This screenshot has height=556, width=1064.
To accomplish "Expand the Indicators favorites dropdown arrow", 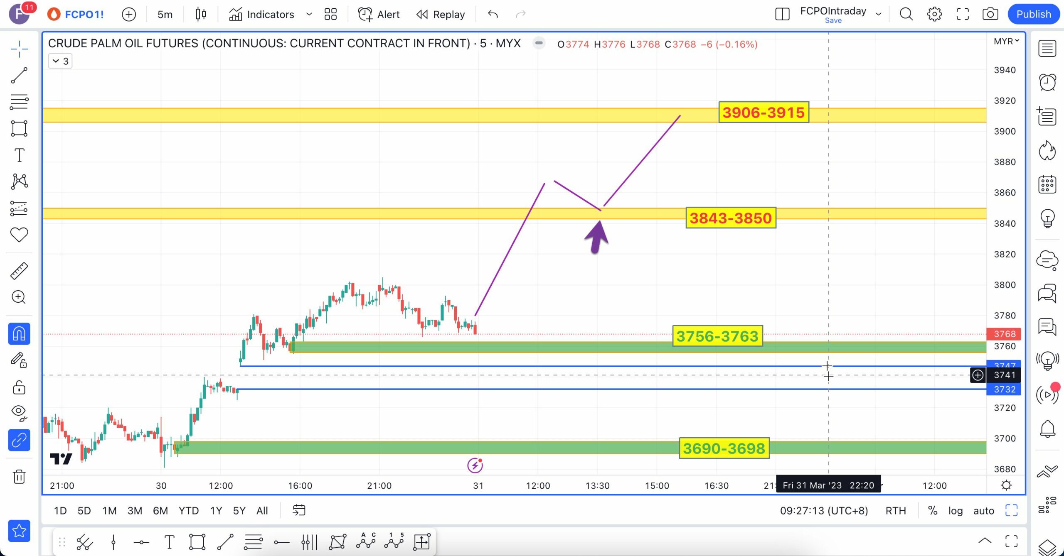I will point(309,15).
